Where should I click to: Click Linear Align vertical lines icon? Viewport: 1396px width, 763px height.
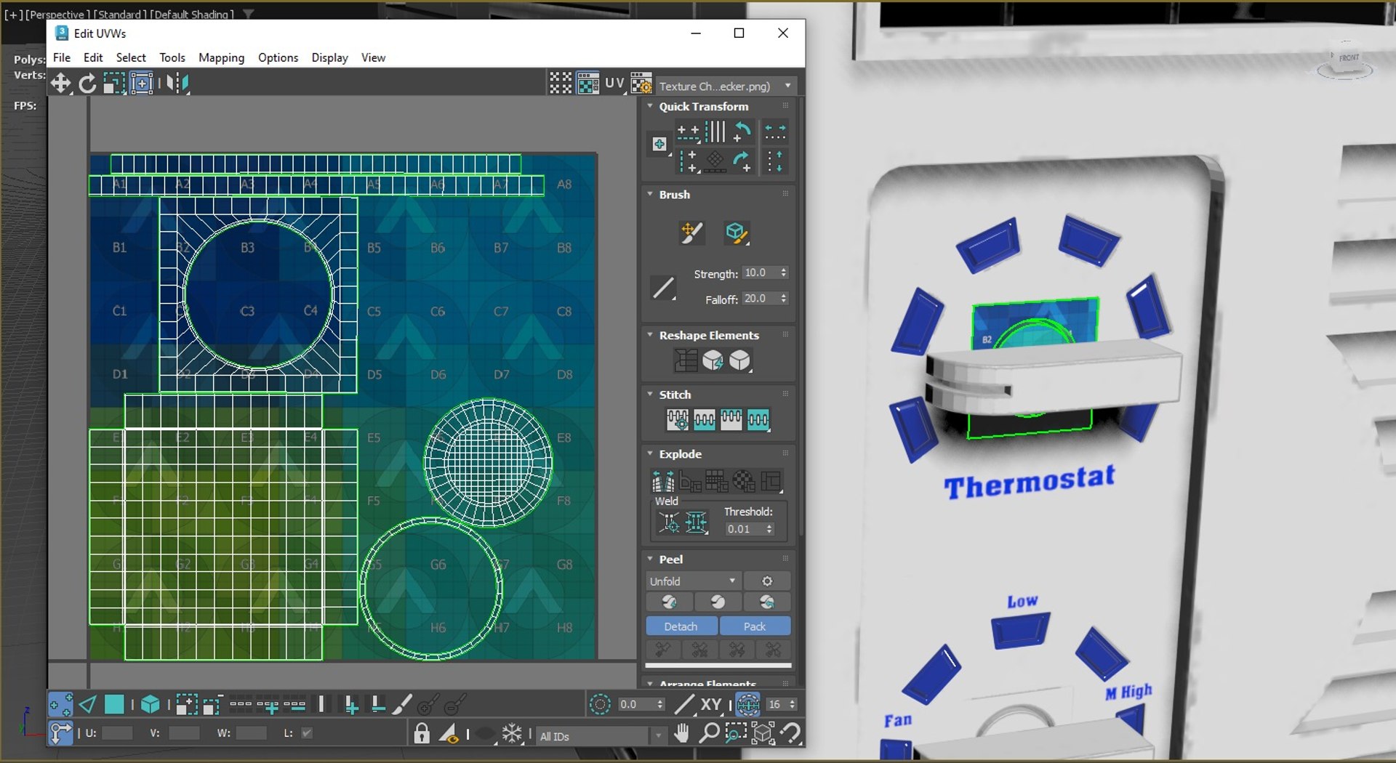(715, 132)
